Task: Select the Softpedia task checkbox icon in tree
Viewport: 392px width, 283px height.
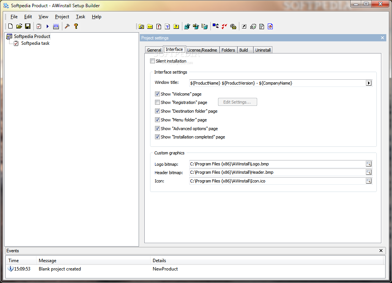Action: click(x=16, y=43)
